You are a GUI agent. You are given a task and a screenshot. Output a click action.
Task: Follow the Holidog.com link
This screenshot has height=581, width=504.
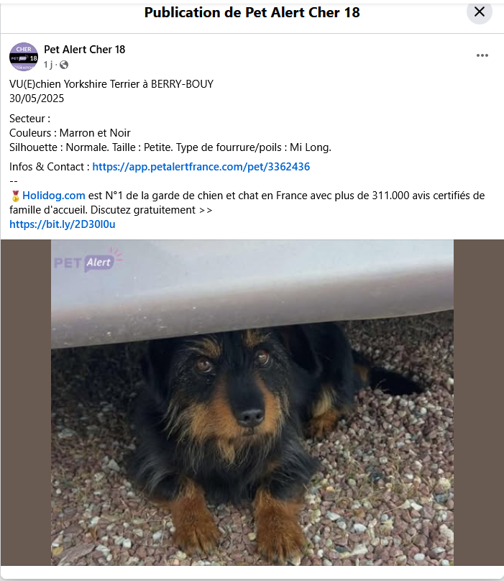coord(54,196)
